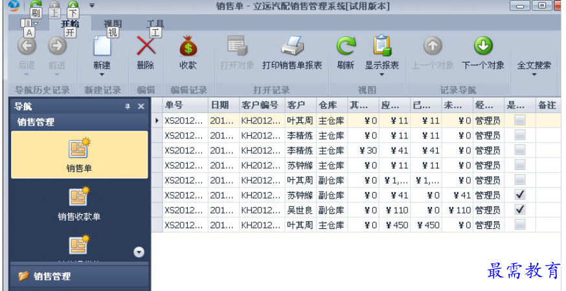Maximize the application window
Screen dimensions: 566x291
542,5
